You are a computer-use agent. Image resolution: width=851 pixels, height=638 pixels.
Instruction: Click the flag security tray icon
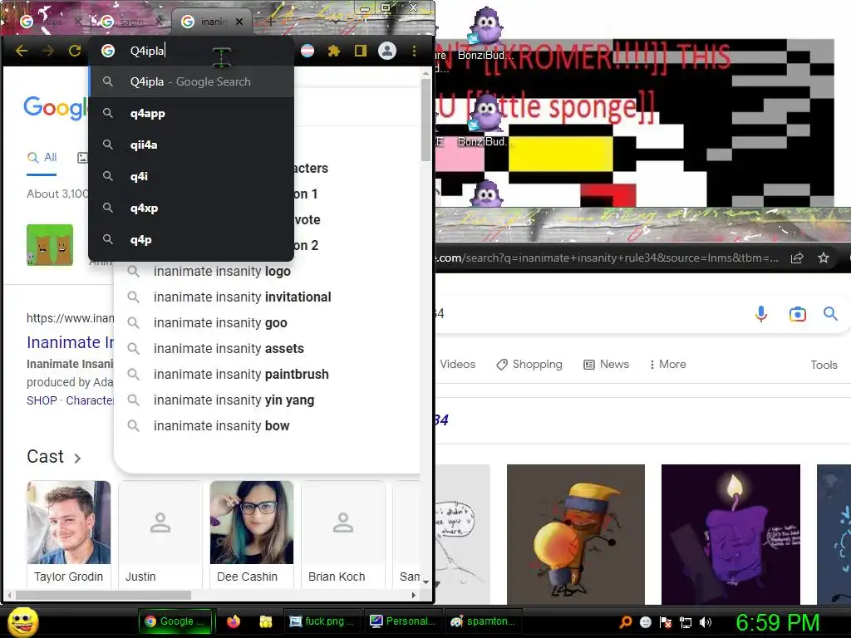pos(666,622)
